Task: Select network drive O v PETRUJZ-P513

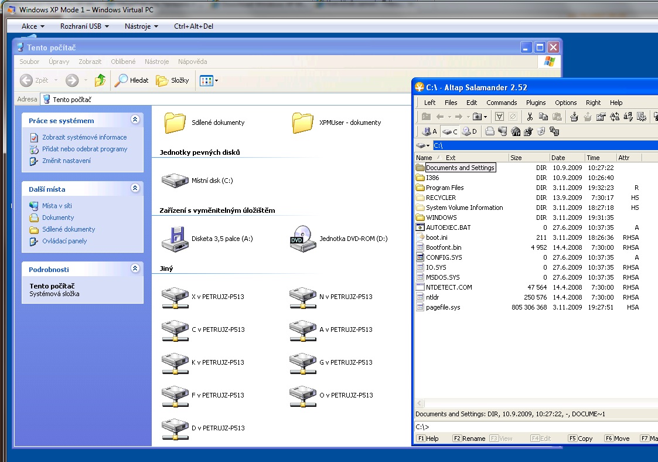Action: click(331, 395)
